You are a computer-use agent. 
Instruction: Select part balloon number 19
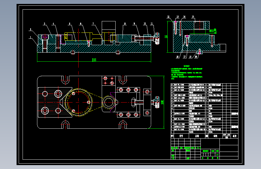pyautogui.click(x=196, y=57)
